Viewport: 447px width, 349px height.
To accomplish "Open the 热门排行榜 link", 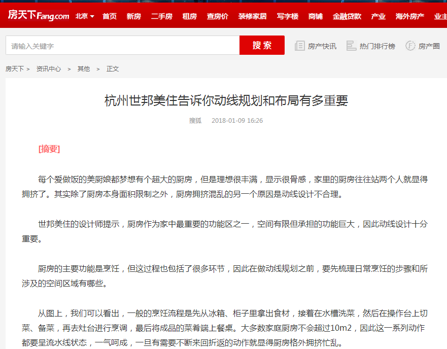I will pos(377,46).
